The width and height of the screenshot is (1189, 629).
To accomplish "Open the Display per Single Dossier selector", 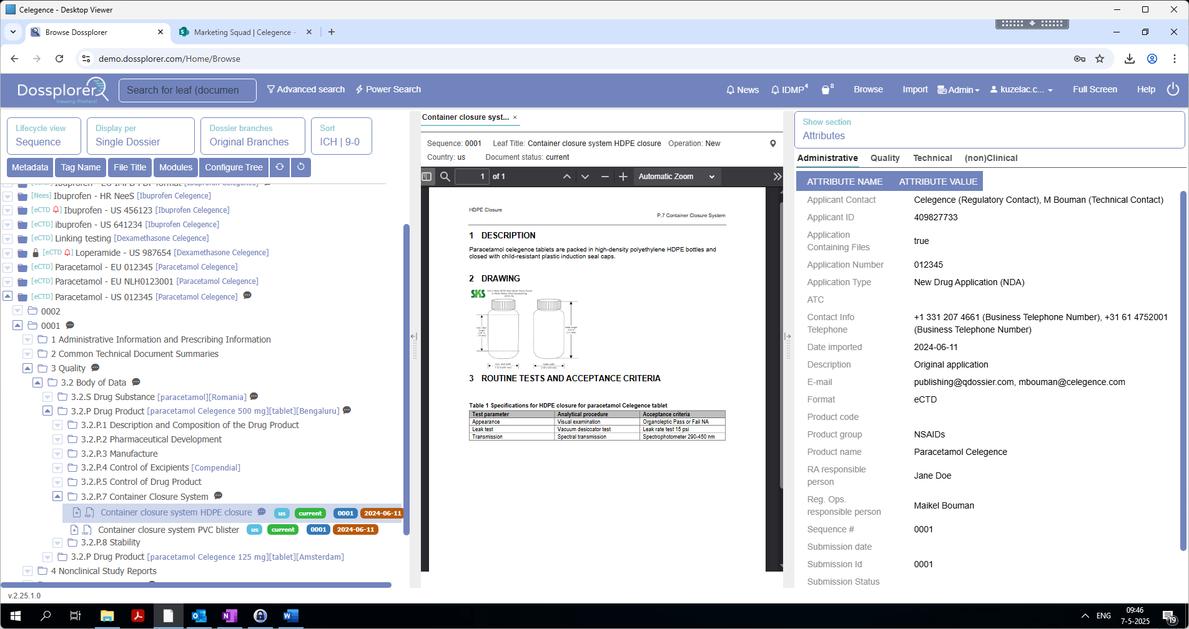I will point(141,135).
